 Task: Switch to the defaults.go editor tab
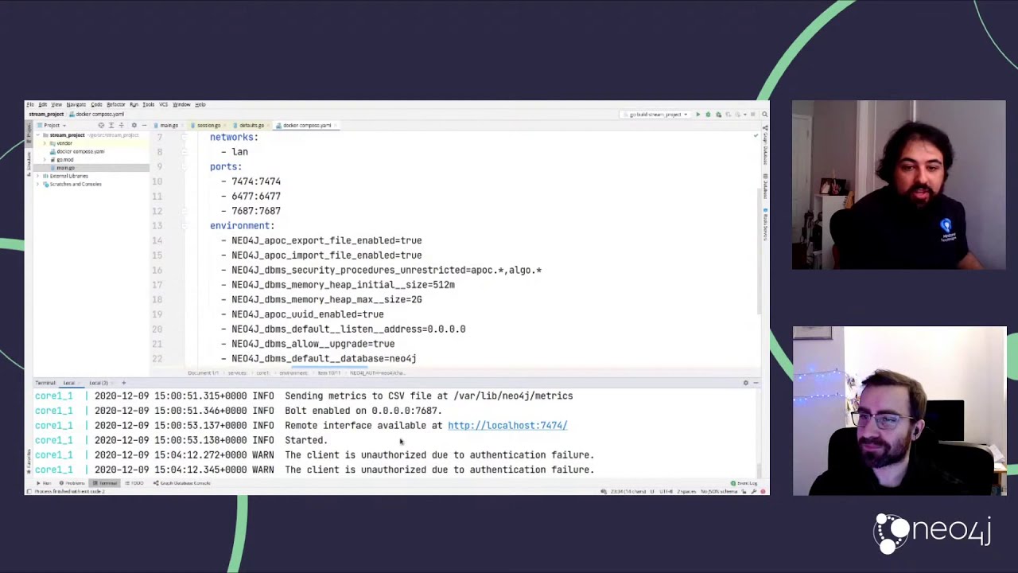[251, 125]
